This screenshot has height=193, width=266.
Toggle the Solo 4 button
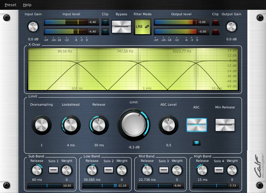219,170
